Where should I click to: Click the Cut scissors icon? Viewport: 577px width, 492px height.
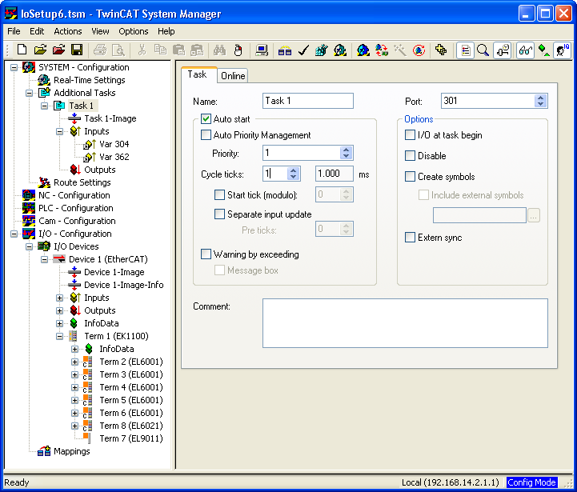click(142, 50)
